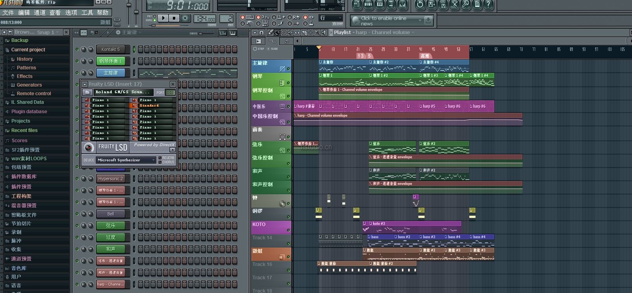
Task: Select the playlist delete tool
Action: pyautogui.click(x=284, y=33)
